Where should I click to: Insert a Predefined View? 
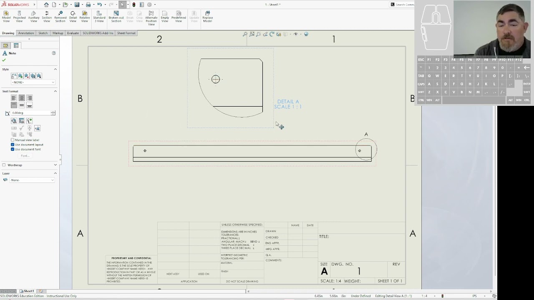179,17
